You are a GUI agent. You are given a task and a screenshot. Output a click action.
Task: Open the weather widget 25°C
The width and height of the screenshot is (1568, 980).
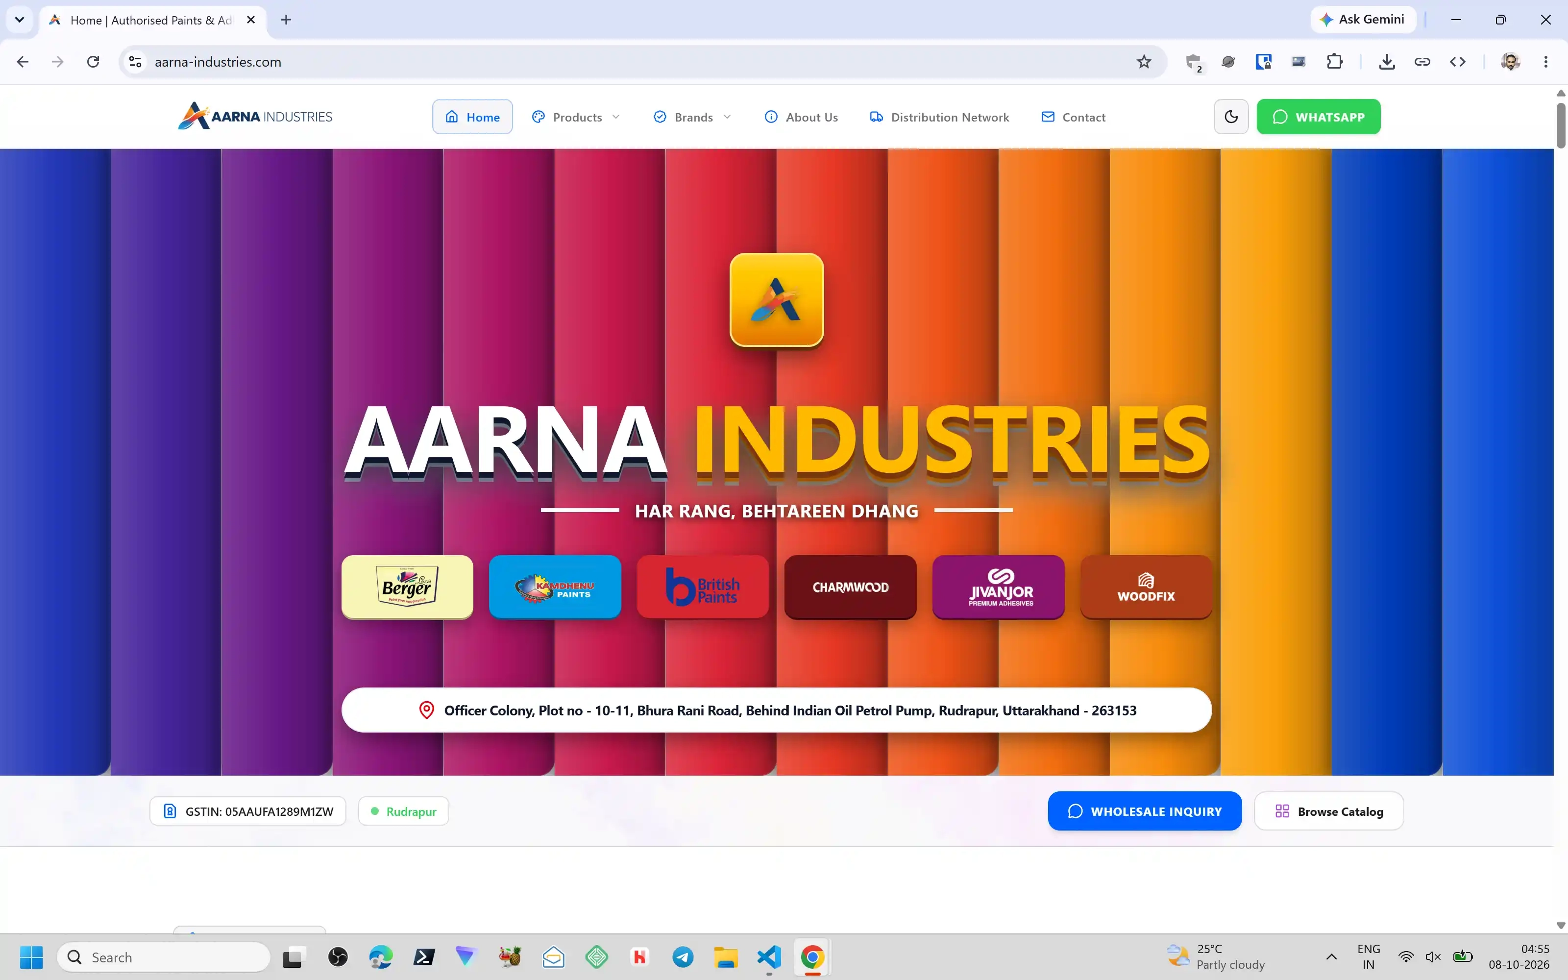tap(1216, 956)
